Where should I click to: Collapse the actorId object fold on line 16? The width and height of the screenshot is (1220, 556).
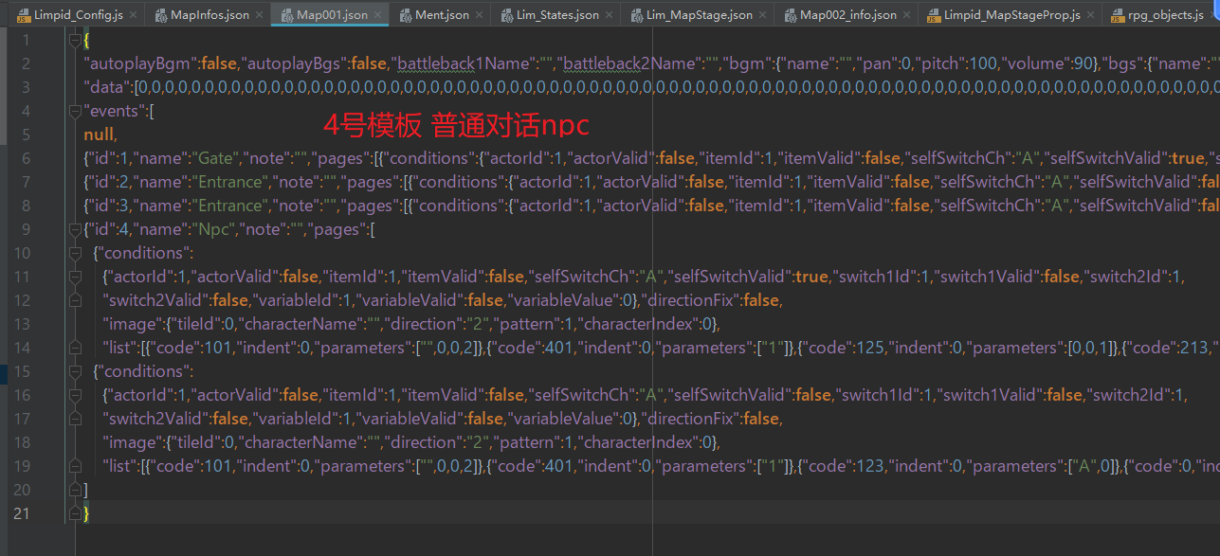point(73,395)
